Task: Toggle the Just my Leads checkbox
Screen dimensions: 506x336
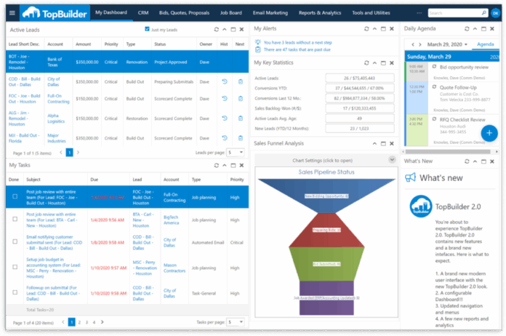Action: click(x=147, y=29)
